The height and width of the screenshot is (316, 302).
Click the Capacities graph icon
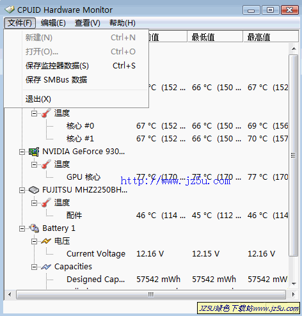46,267
